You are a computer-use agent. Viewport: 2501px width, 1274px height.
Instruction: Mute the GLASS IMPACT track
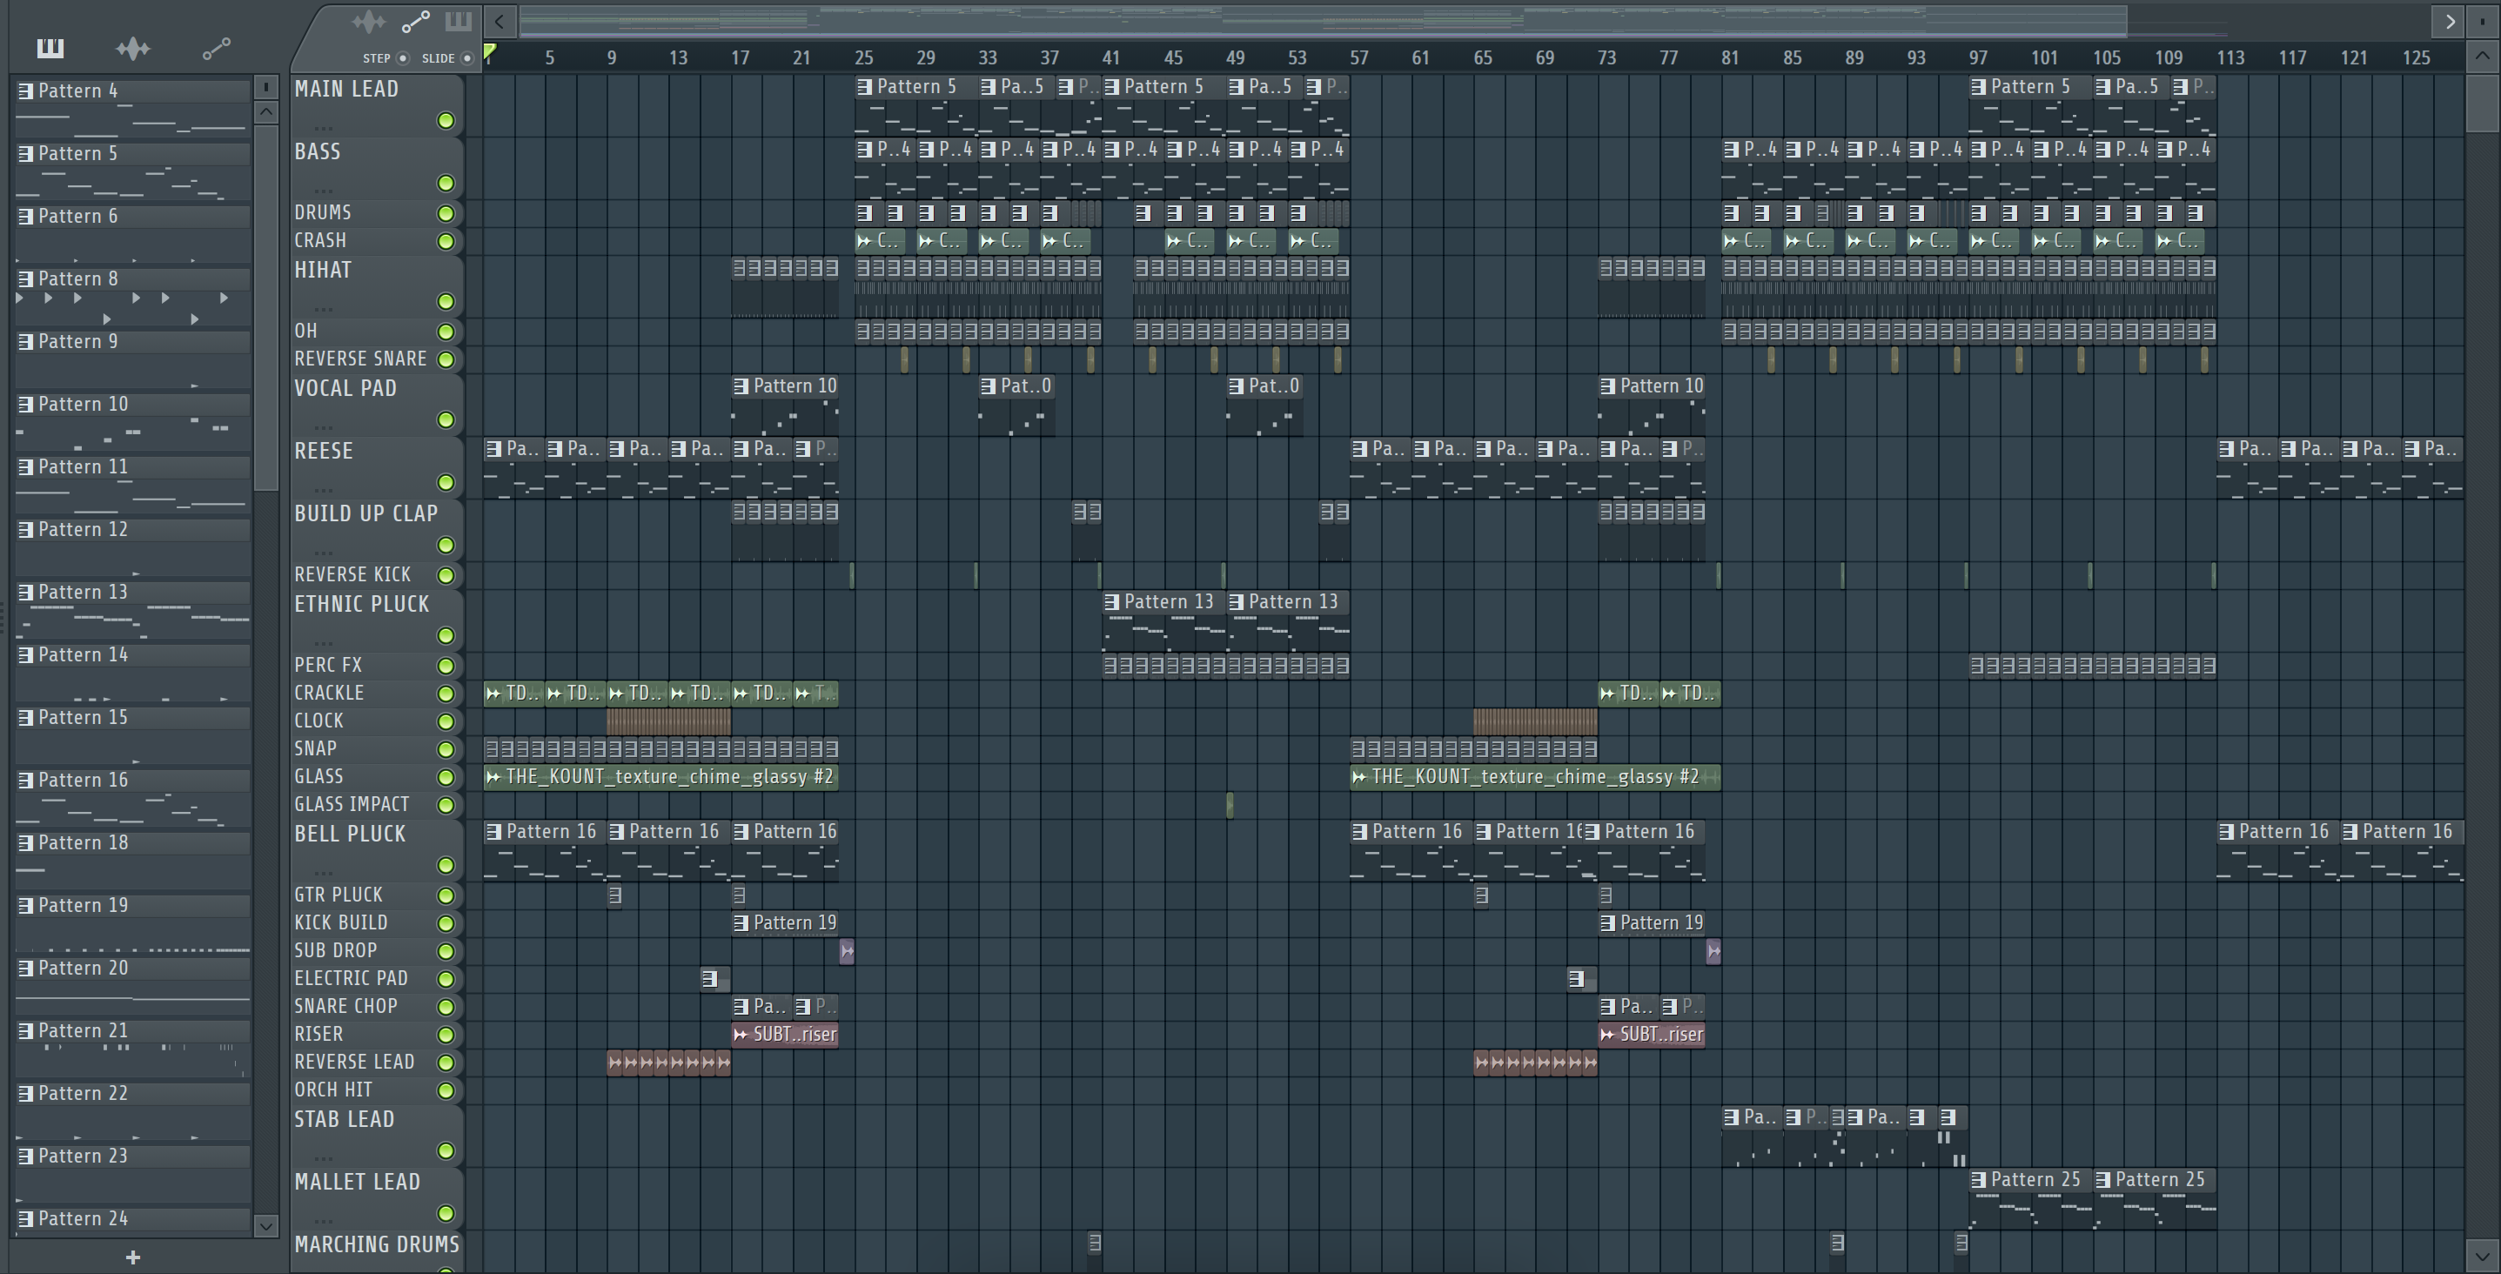446,805
